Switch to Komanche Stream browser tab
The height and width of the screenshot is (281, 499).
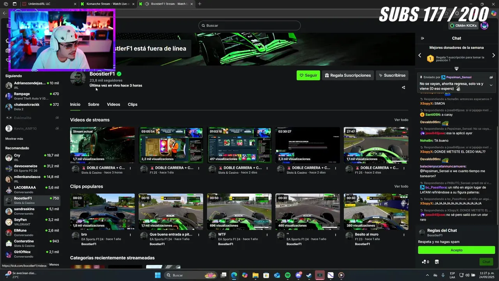point(108,4)
